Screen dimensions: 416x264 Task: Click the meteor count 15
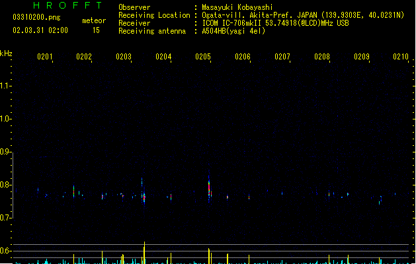pos(96,30)
